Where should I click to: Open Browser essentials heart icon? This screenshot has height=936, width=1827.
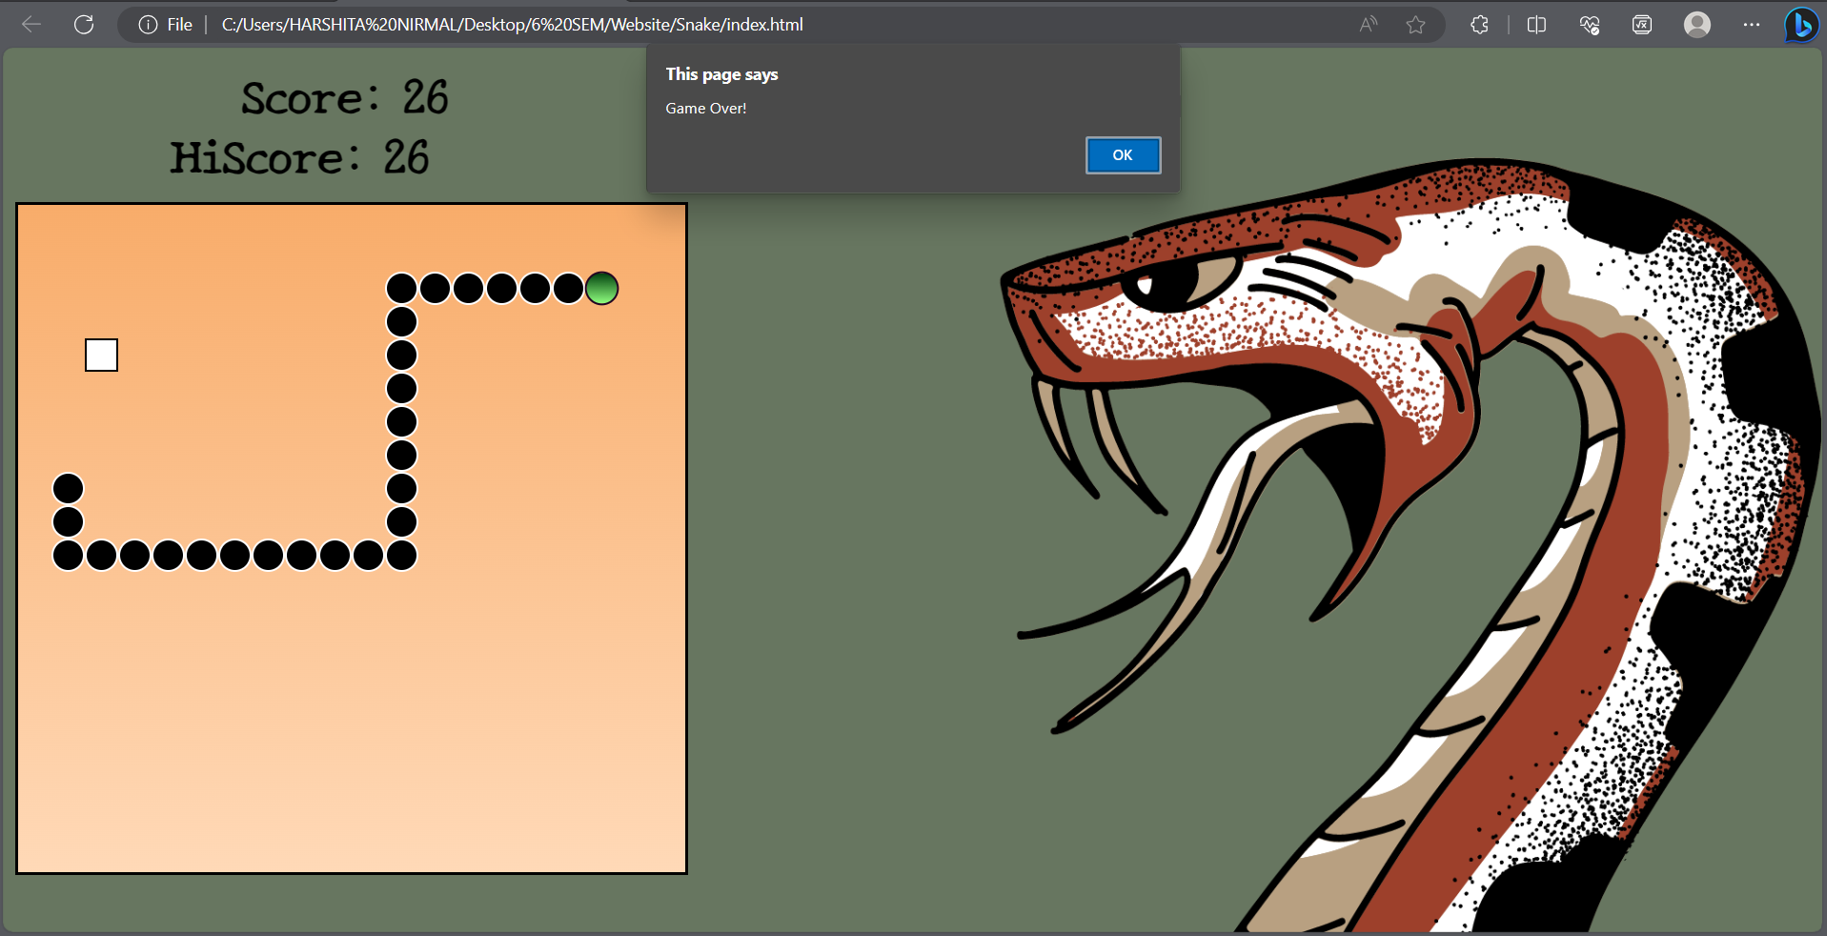(x=1589, y=25)
